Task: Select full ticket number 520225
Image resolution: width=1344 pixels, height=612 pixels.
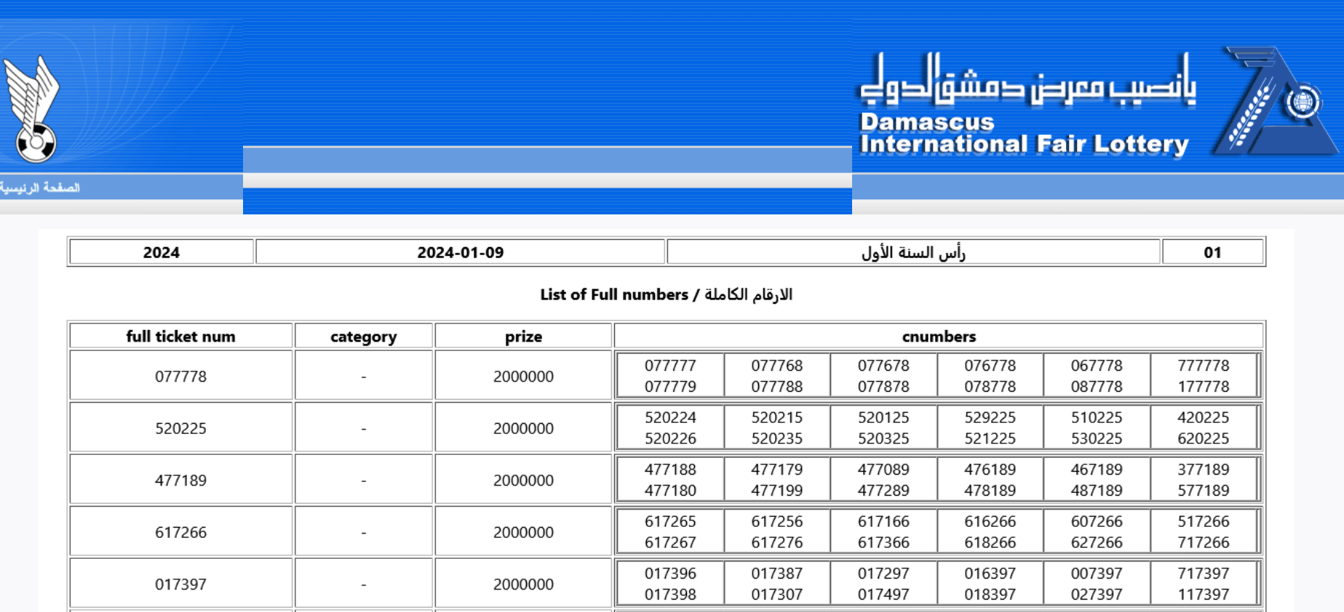Action: point(180,429)
